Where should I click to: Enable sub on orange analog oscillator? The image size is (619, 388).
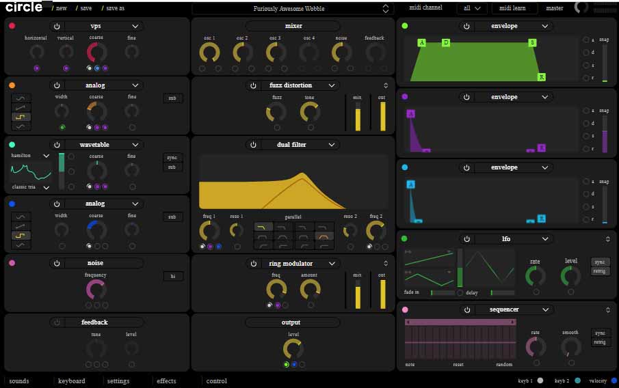(x=172, y=98)
